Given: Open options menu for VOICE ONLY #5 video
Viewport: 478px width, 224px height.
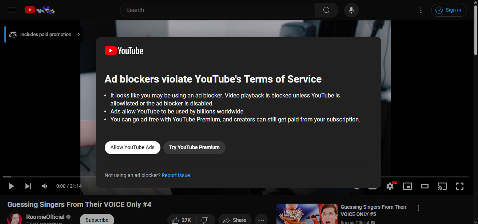Looking at the screenshot, I should 418,208.
